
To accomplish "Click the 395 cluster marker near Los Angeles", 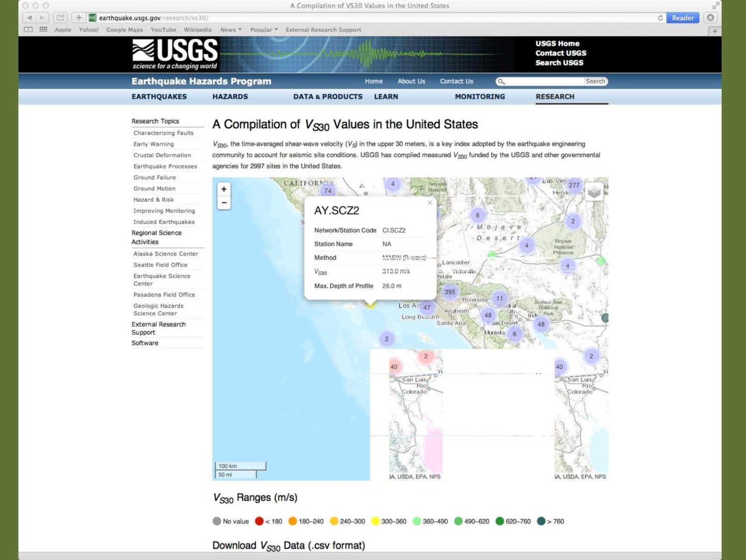I will pyautogui.click(x=449, y=292).
